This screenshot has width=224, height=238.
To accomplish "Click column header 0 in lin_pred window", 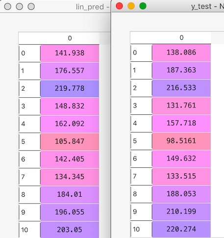I will [70, 38].
